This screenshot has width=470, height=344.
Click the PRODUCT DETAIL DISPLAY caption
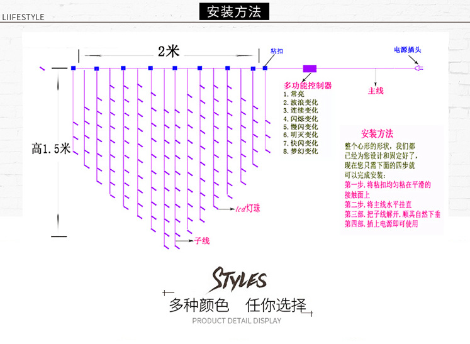pyautogui.click(x=237, y=321)
